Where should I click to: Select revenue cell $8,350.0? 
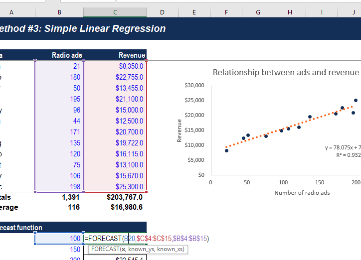coord(115,66)
